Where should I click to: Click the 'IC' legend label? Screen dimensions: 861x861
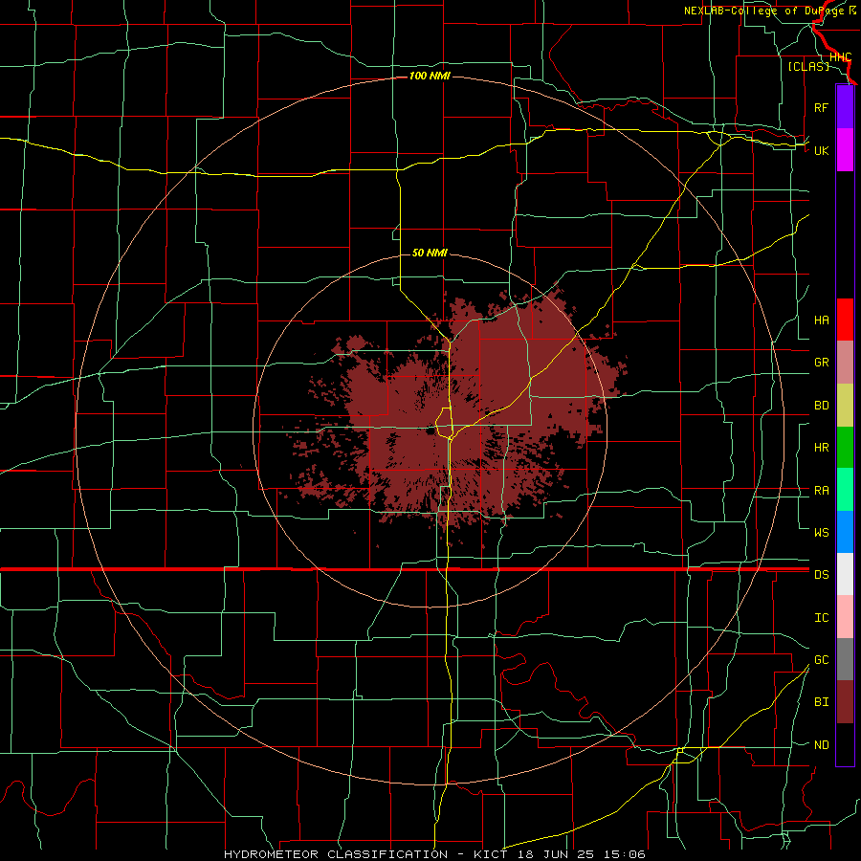821,618
